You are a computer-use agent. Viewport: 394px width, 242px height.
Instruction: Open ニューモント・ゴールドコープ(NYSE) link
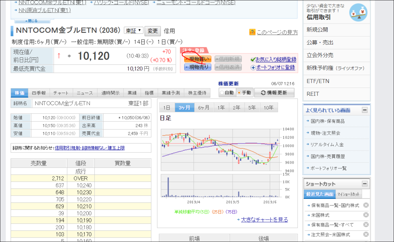196,2
